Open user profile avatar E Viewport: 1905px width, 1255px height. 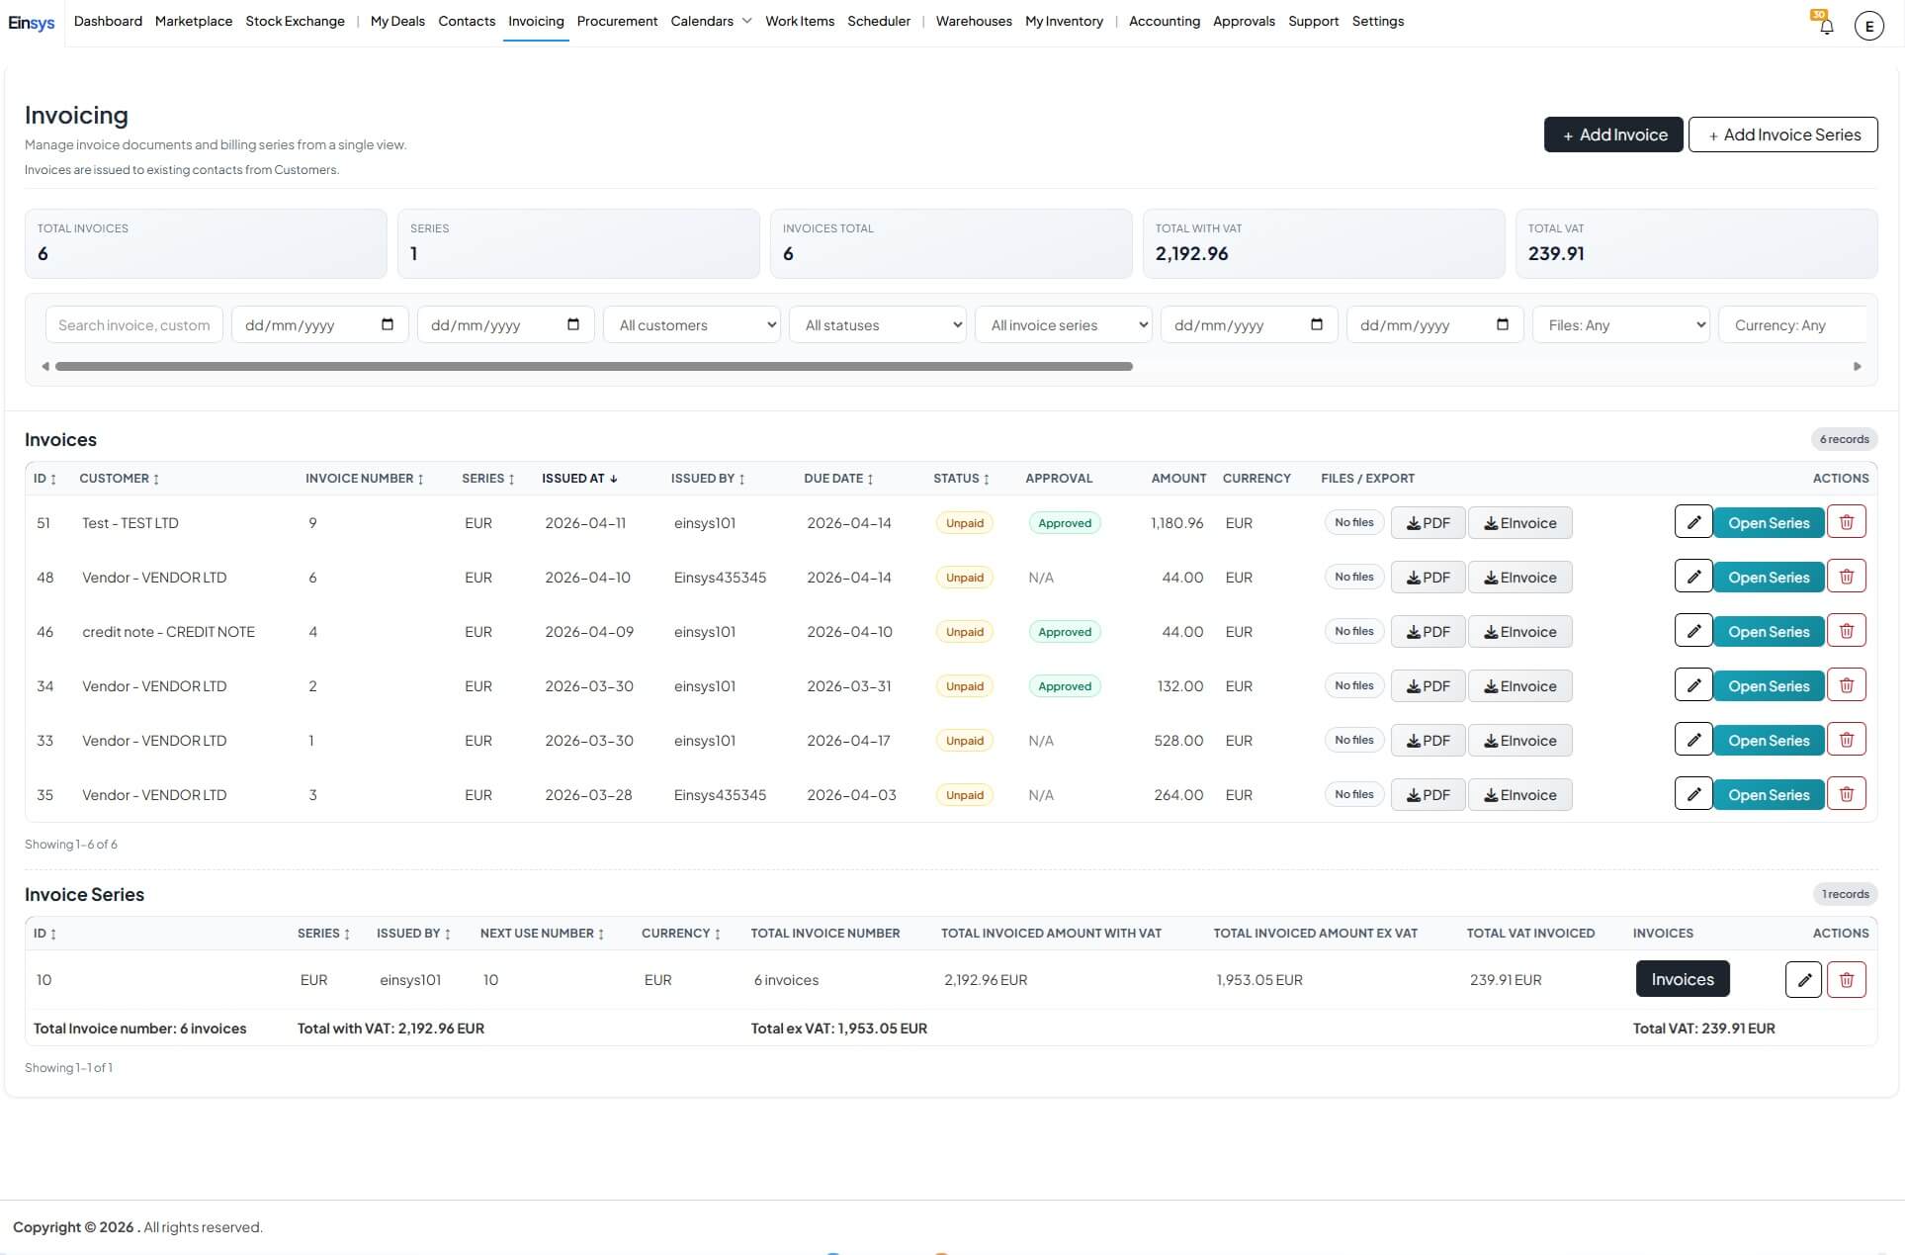1868,27
